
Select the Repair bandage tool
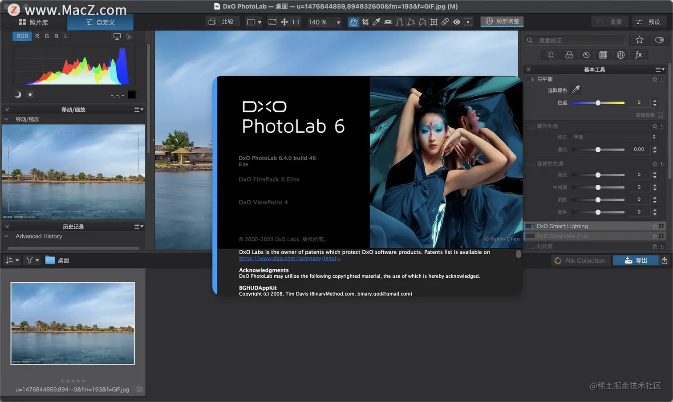[445, 22]
